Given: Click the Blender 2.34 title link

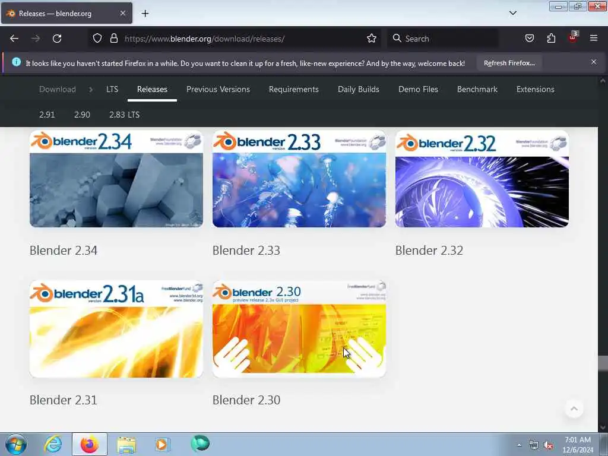Looking at the screenshot, I should point(64,251).
